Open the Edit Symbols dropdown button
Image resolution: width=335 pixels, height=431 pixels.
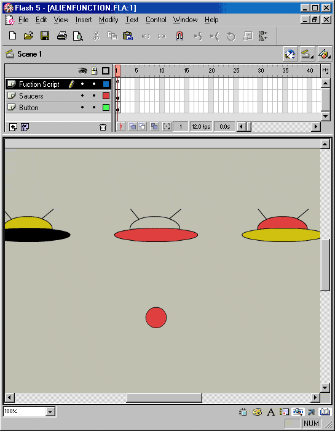pos(325,54)
